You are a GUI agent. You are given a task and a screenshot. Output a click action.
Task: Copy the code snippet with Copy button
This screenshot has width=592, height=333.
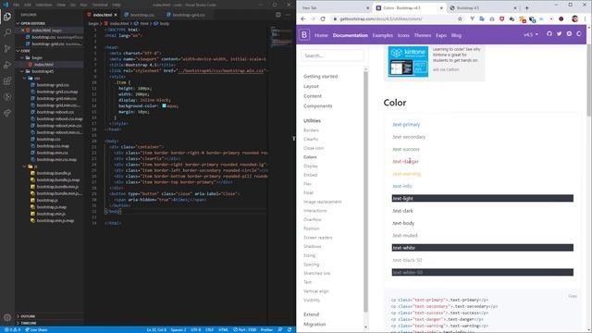573,296
